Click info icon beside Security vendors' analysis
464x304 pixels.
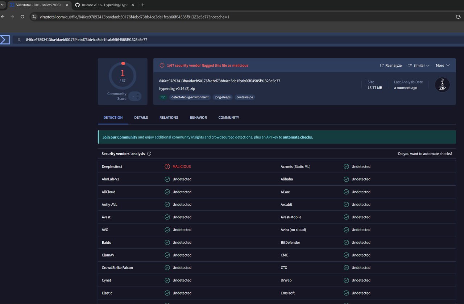(149, 154)
